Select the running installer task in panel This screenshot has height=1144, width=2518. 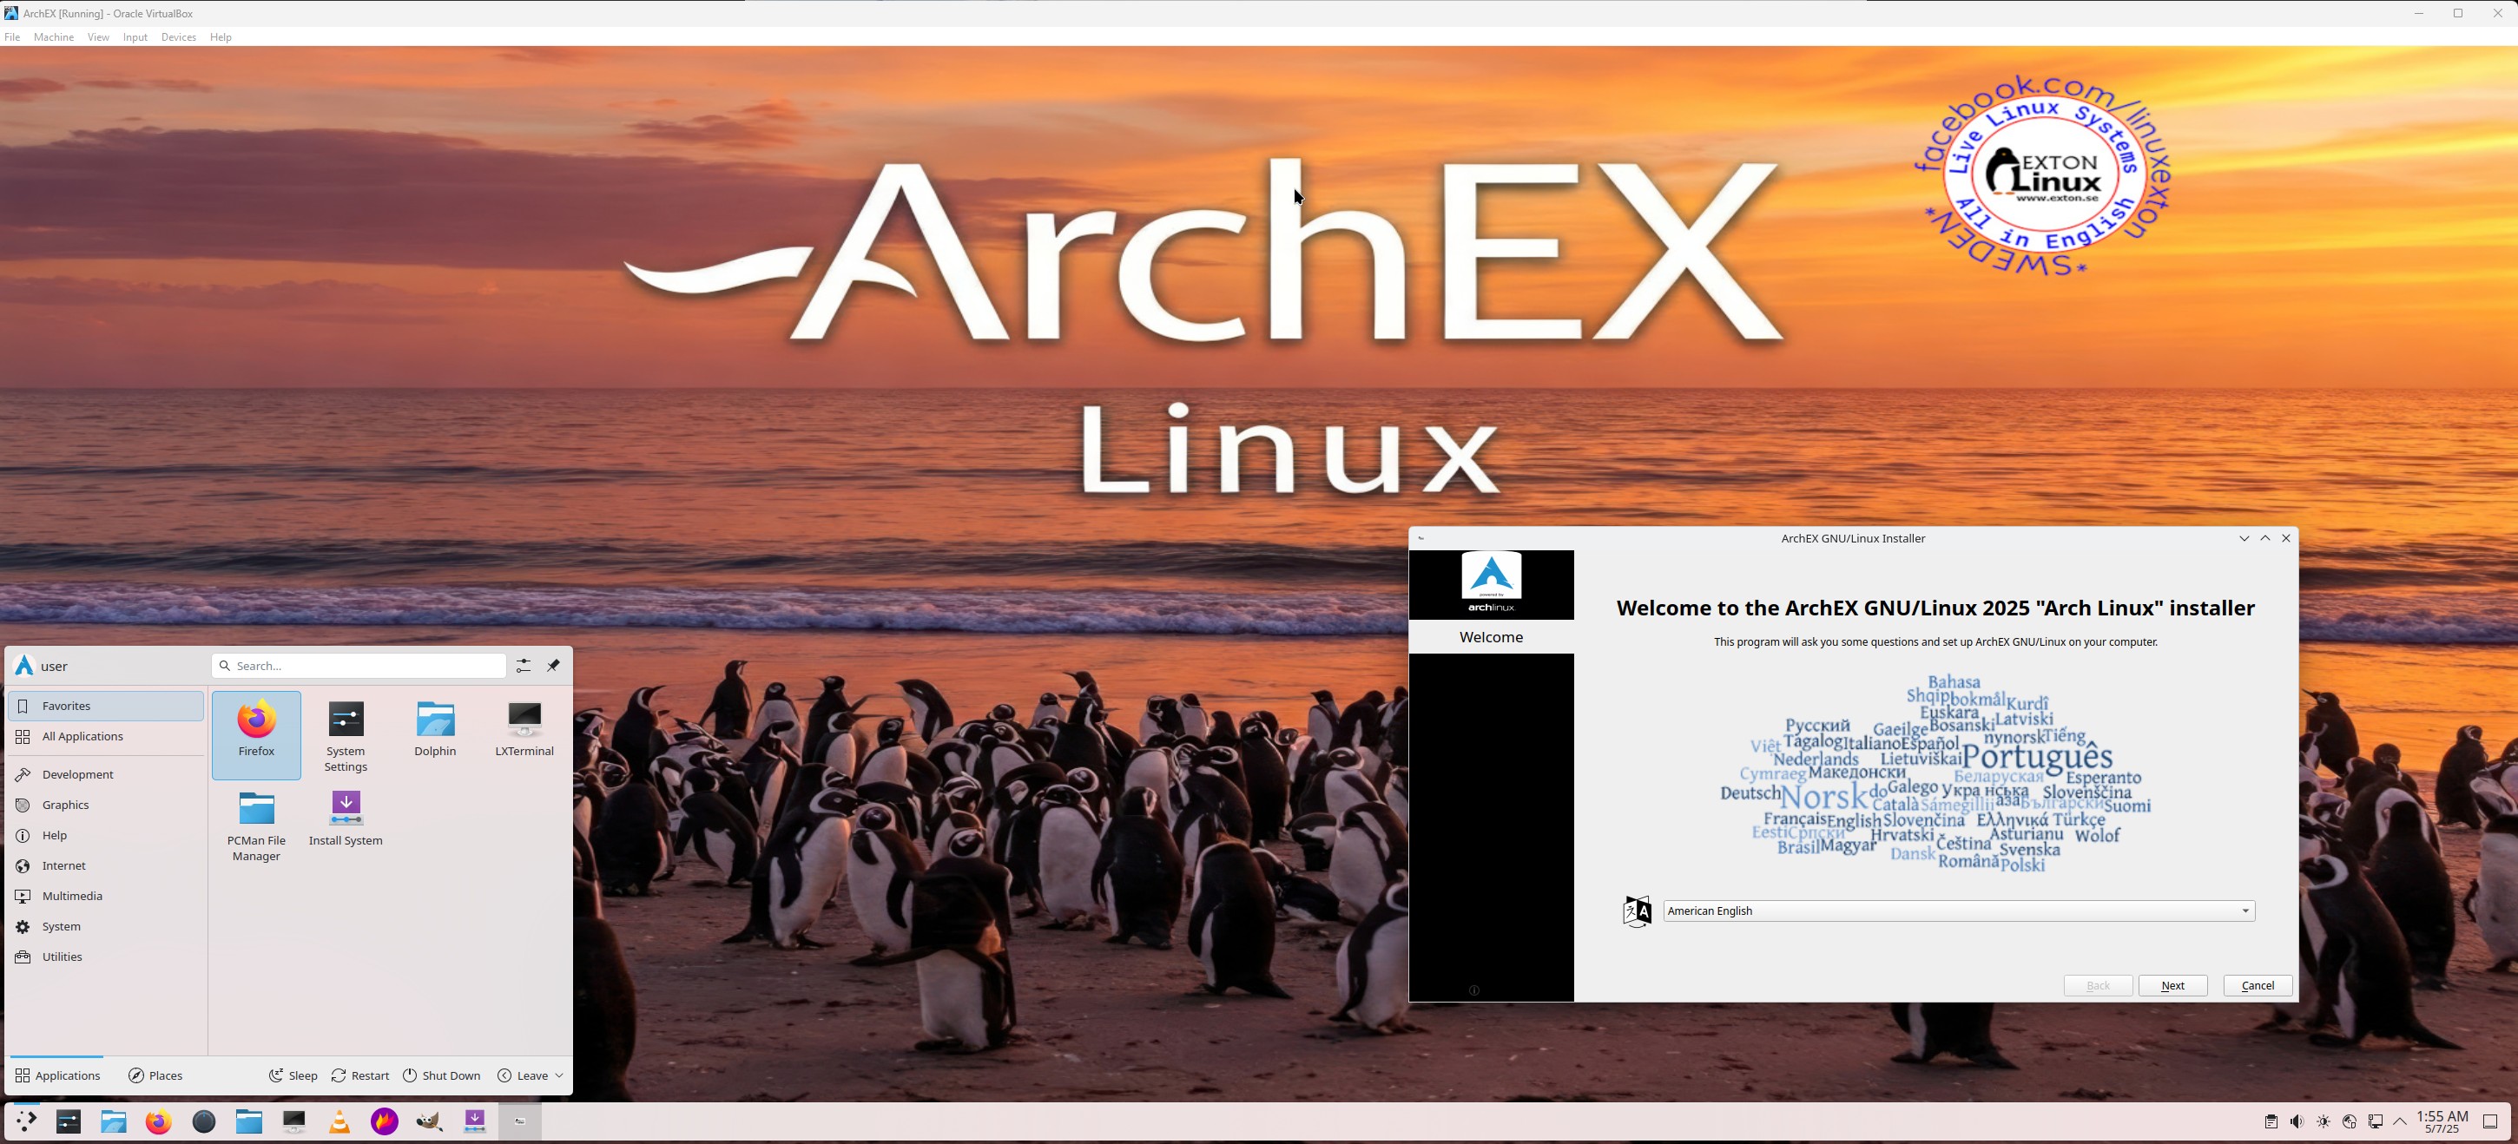pos(520,1121)
